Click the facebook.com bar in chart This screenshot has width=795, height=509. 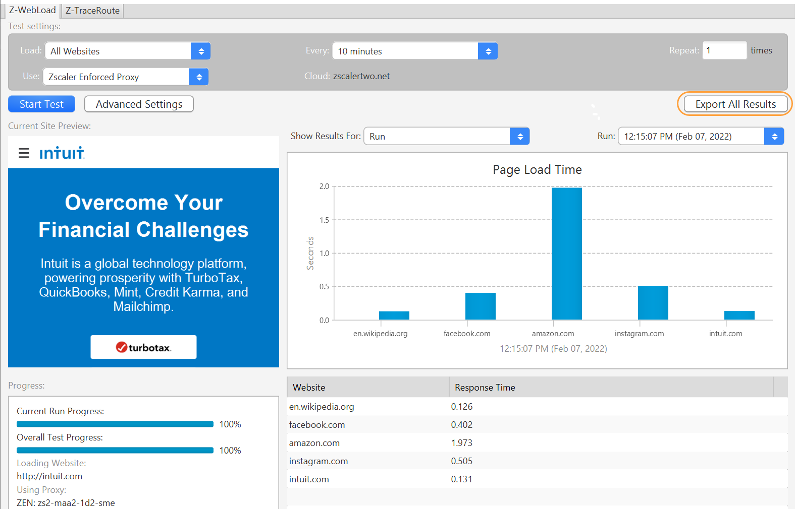[x=481, y=306]
